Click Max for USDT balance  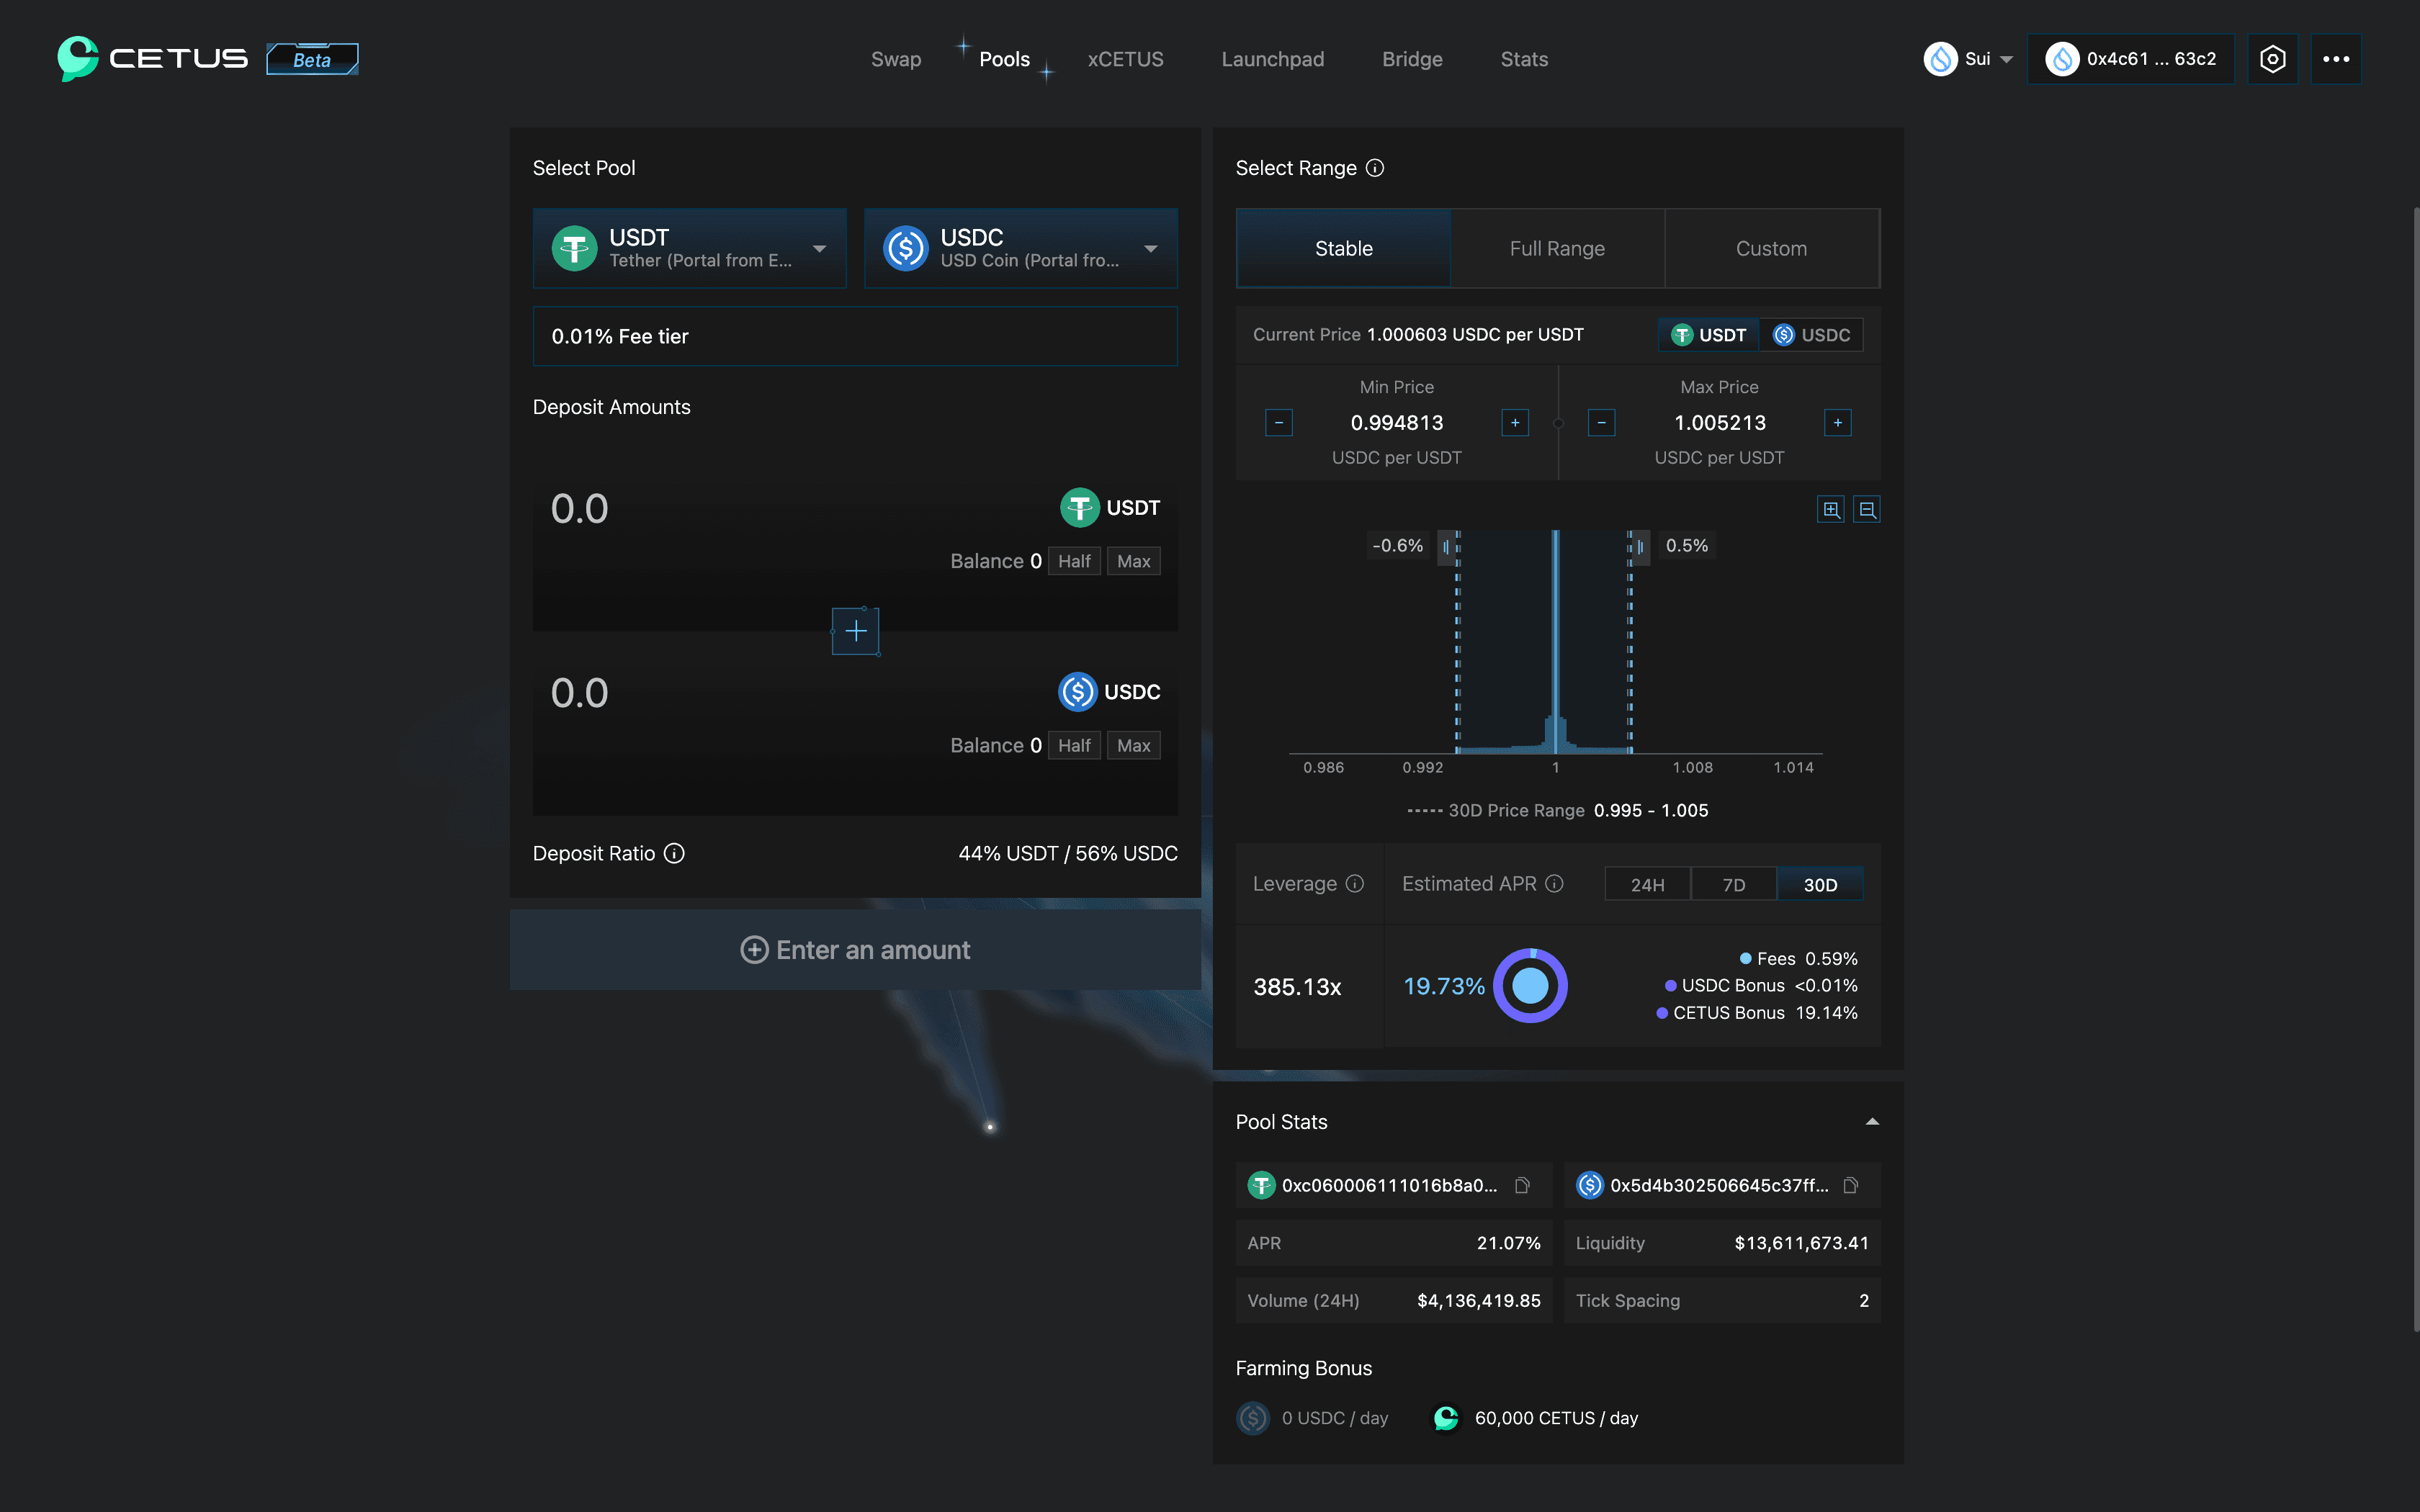(x=1133, y=561)
